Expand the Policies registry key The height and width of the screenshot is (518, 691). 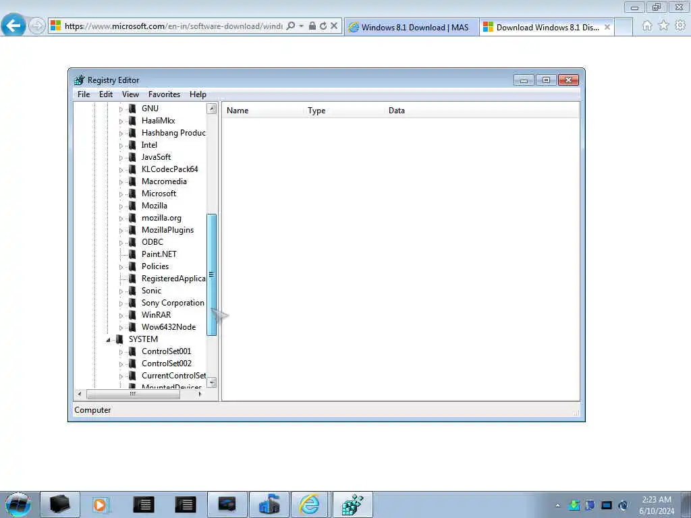click(x=121, y=267)
